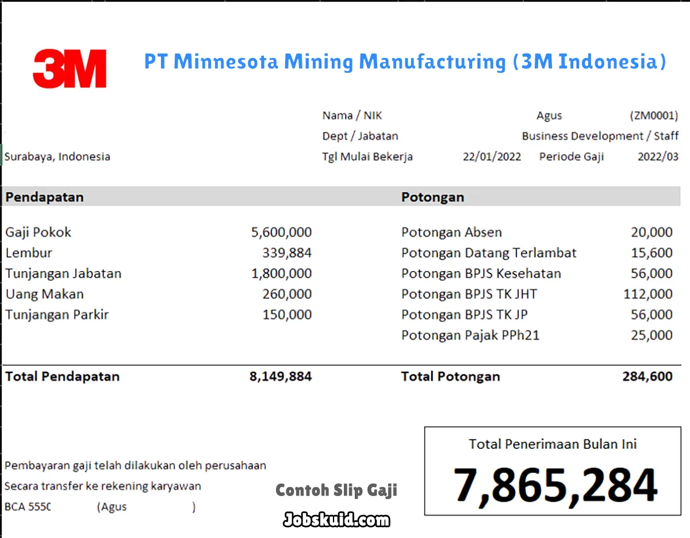The image size is (690, 538).
Task: Select the Potongan Pajak PPh21 value
Action: [651, 335]
